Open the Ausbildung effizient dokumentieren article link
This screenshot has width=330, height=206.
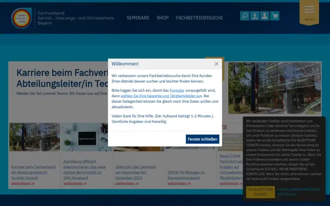pos(84,170)
